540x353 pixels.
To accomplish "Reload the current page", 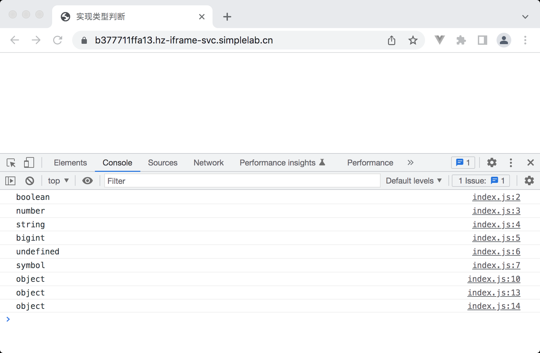I will [x=57, y=40].
